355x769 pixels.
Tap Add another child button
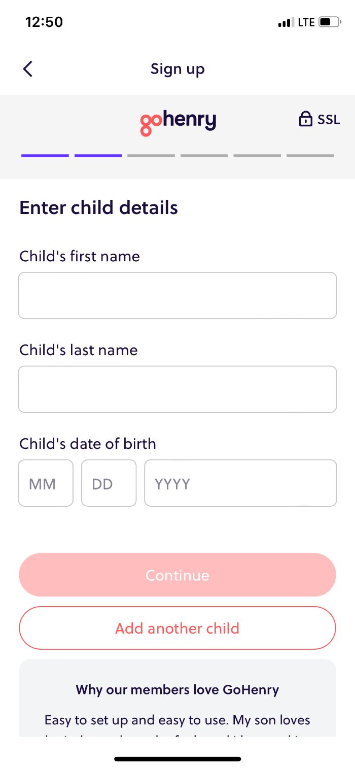pyautogui.click(x=177, y=628)
